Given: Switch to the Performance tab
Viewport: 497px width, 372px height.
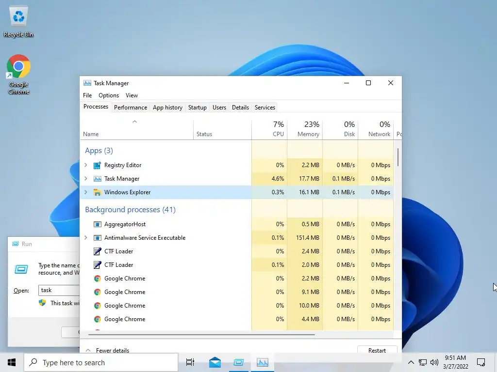Looking at the screenshot, I should (131, 108).
